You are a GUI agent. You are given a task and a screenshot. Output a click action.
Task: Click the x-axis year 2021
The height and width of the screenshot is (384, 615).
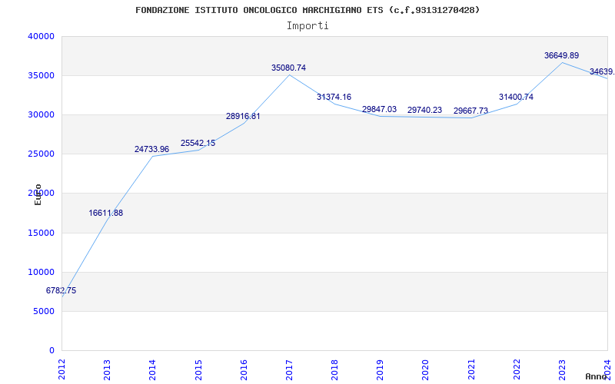coord(471,369)
